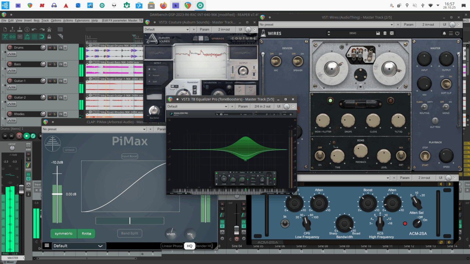
Task: Open the Track menu in REAPER
Action: [x=45, y=21]
